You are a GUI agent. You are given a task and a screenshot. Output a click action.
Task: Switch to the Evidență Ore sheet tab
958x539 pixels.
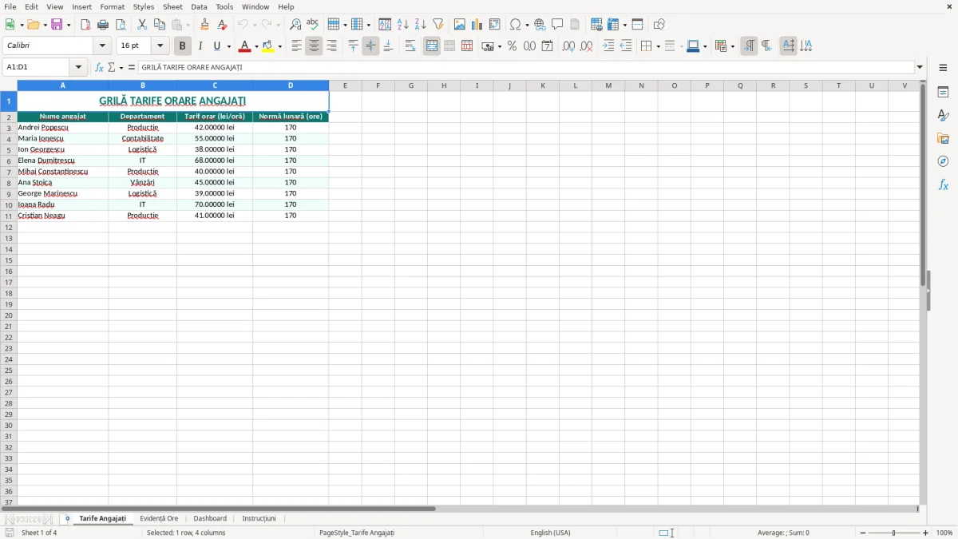[159, 519]
